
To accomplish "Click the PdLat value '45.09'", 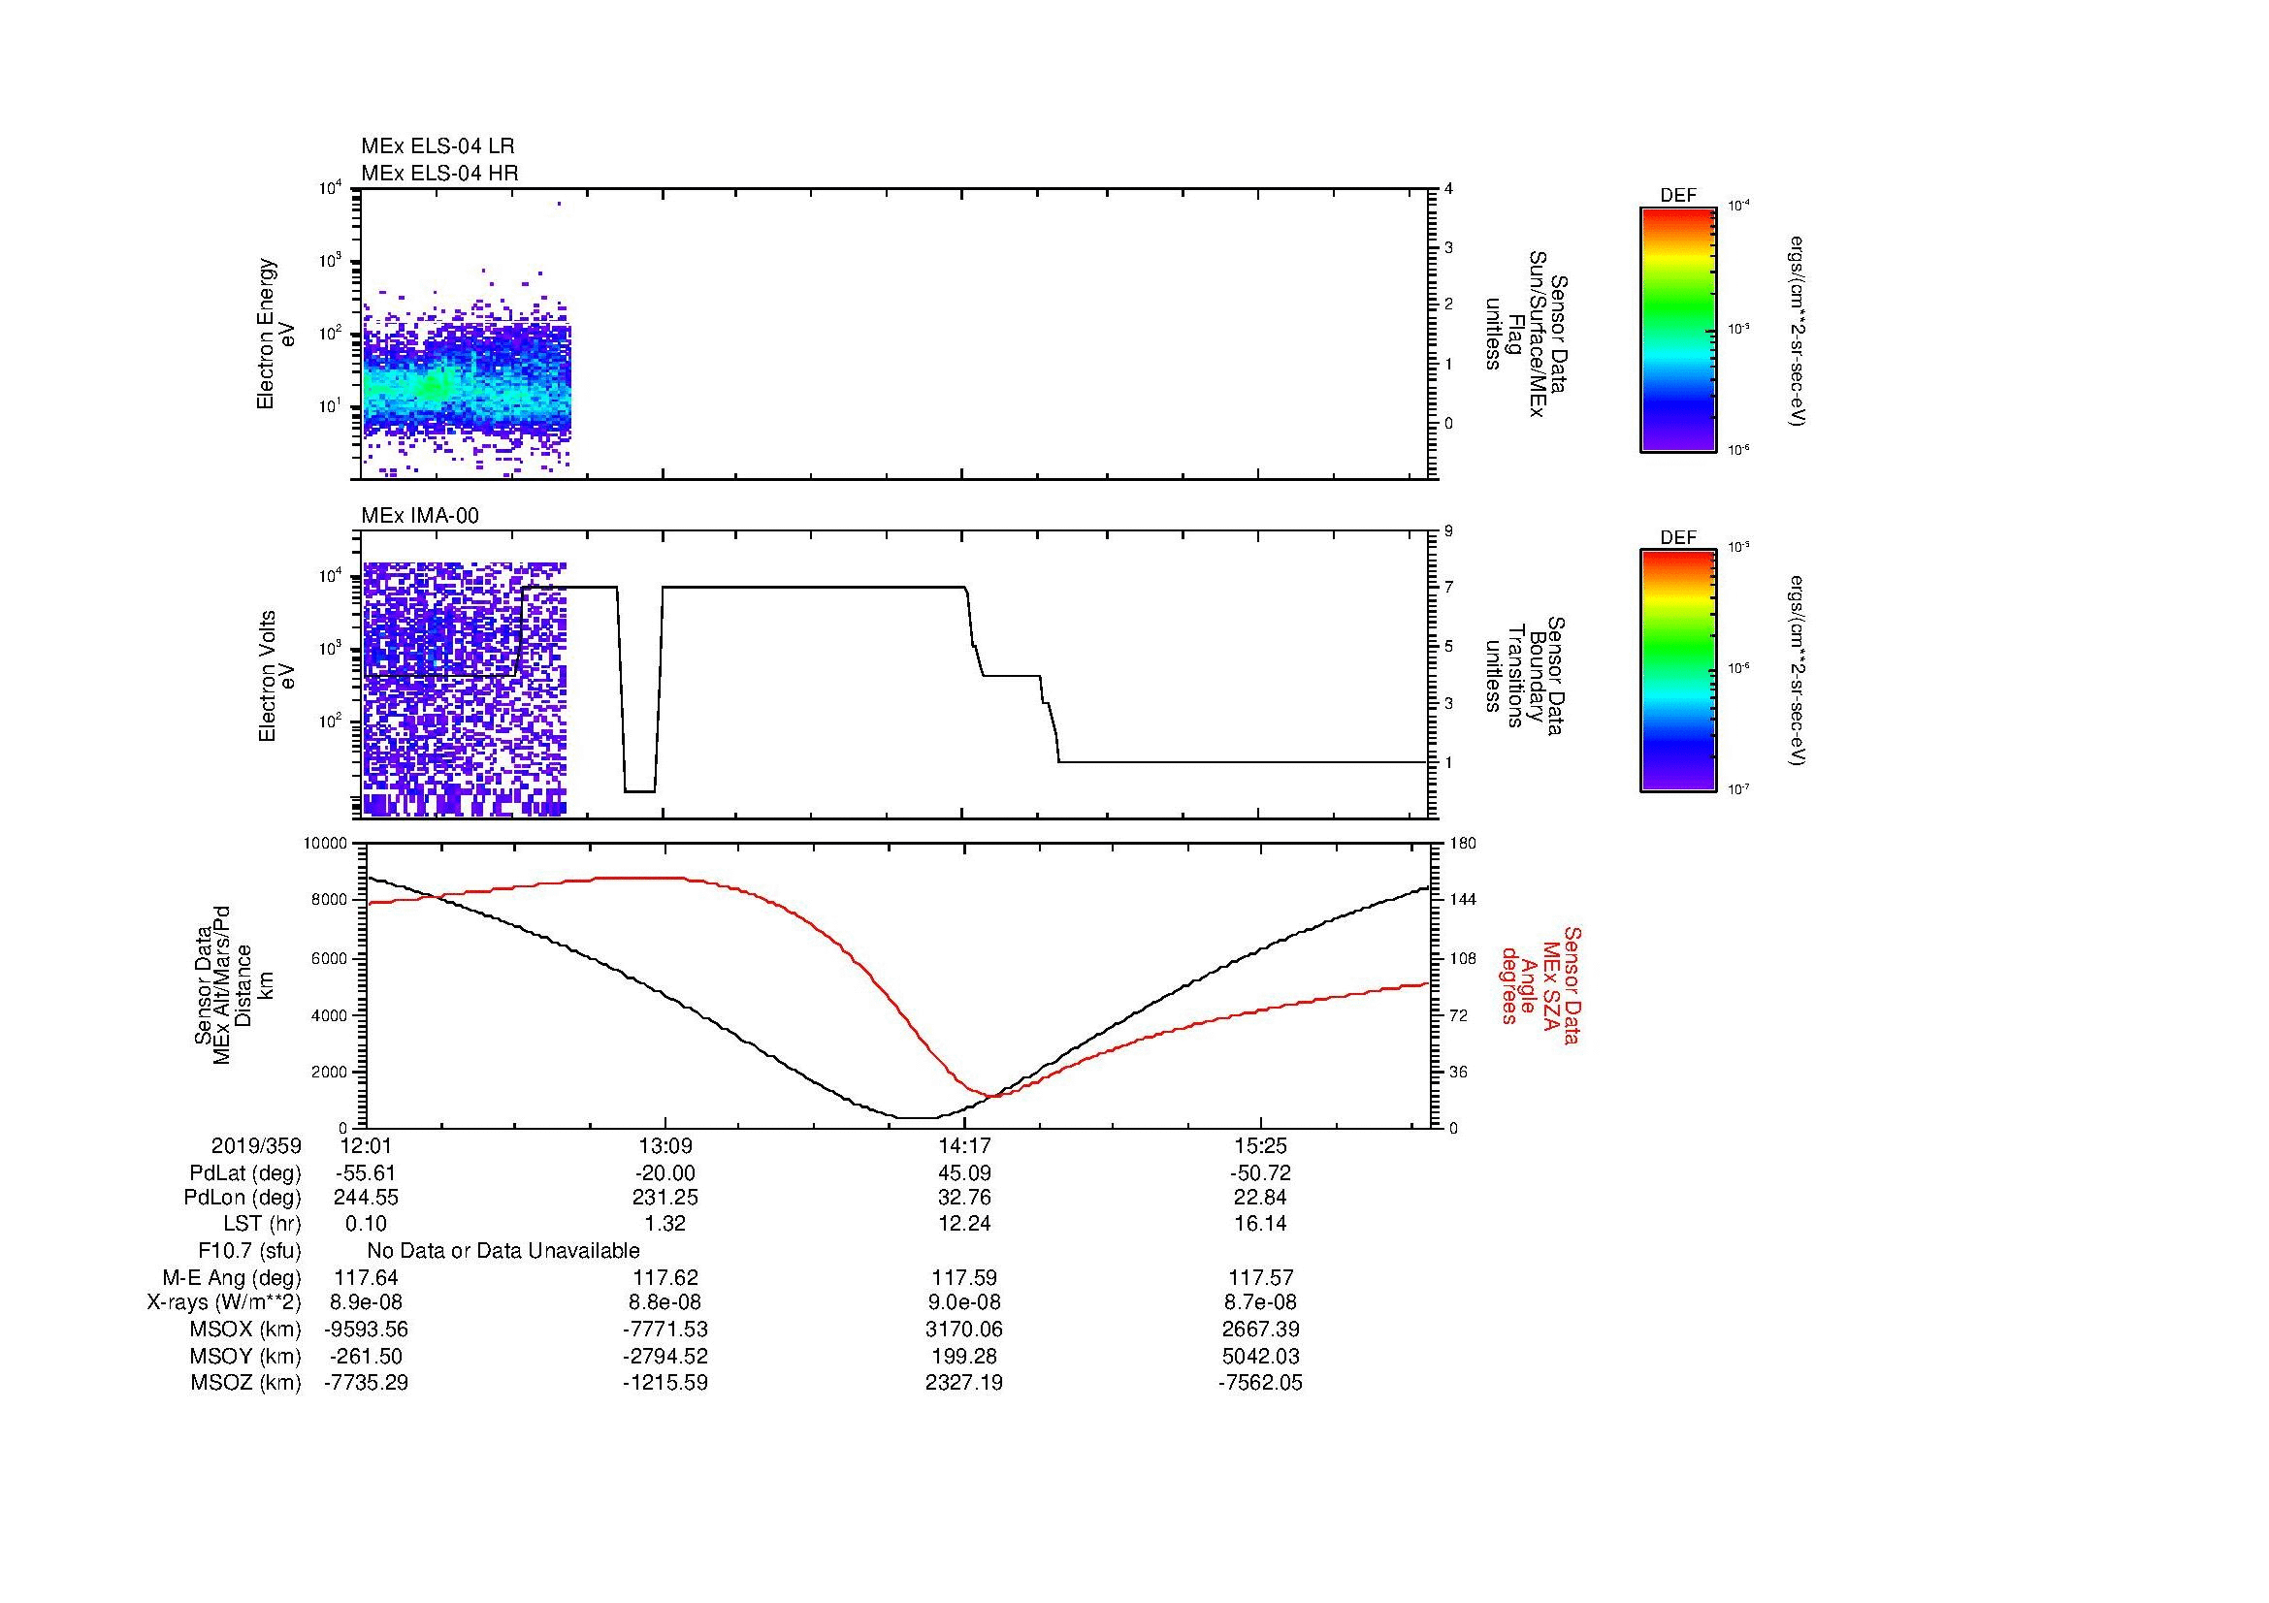I will (964, 1173).
